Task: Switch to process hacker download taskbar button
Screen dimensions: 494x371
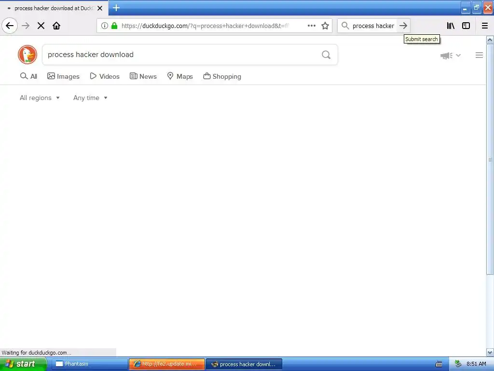Action: click(x=244, y=364)
